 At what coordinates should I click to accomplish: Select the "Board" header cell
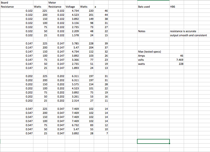[5, 2]
